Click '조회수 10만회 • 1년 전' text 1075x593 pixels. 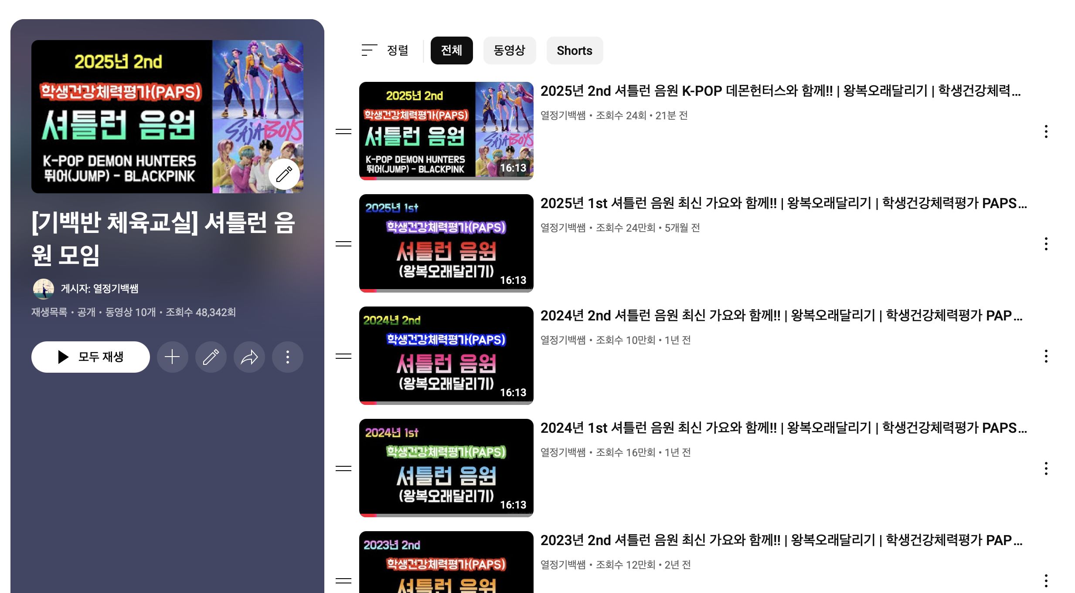(x=643, y=340)
